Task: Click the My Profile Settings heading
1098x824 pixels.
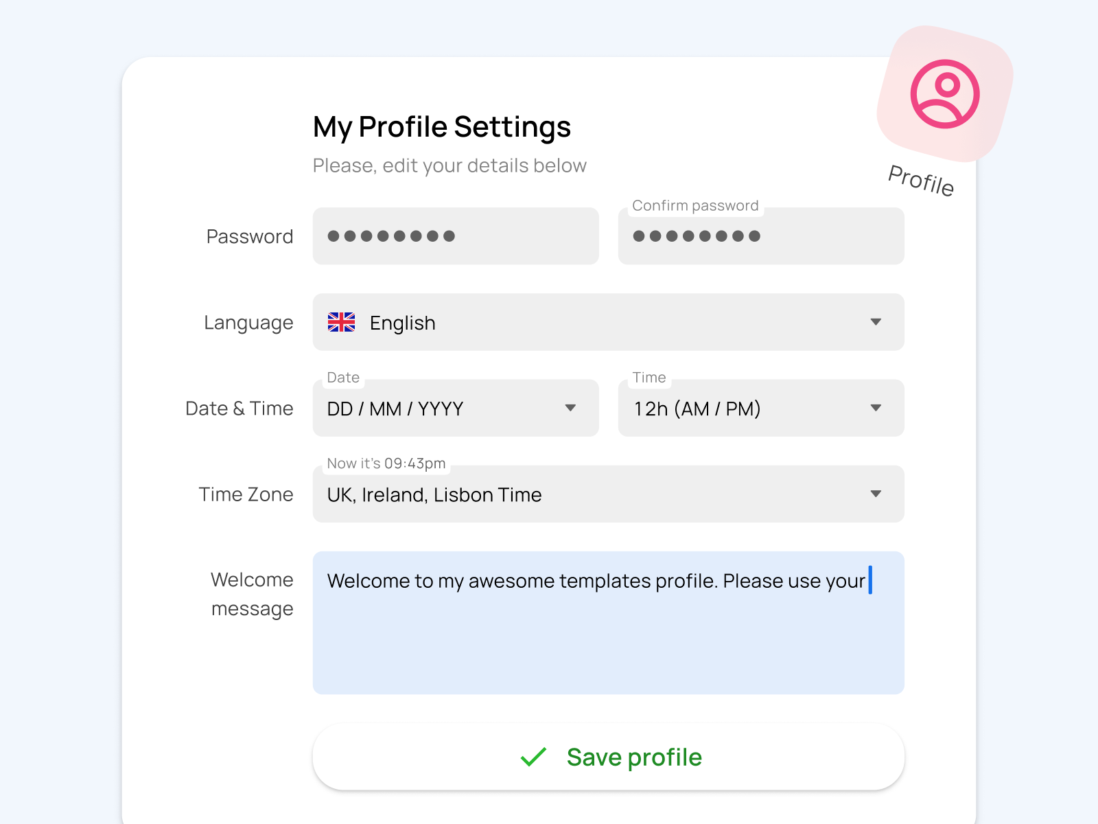Action: pos(442,127)
